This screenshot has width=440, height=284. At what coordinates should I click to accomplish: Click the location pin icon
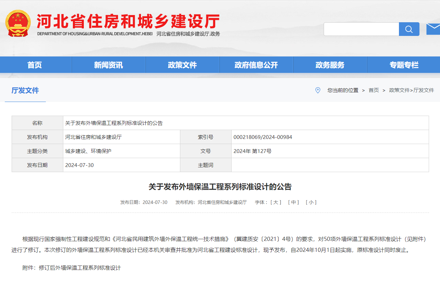(318, 90)
